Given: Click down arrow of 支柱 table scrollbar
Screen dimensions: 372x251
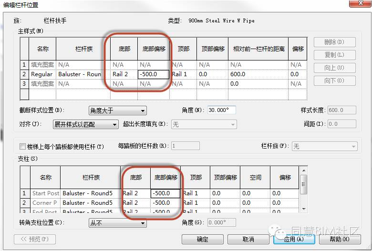Looking at the screenshot, I should click(304, 209).
